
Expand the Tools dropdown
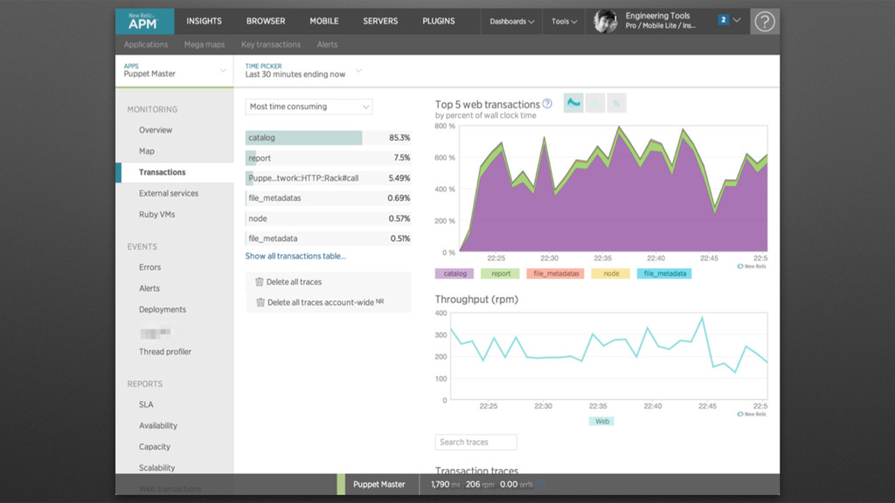tap(564, 22)
